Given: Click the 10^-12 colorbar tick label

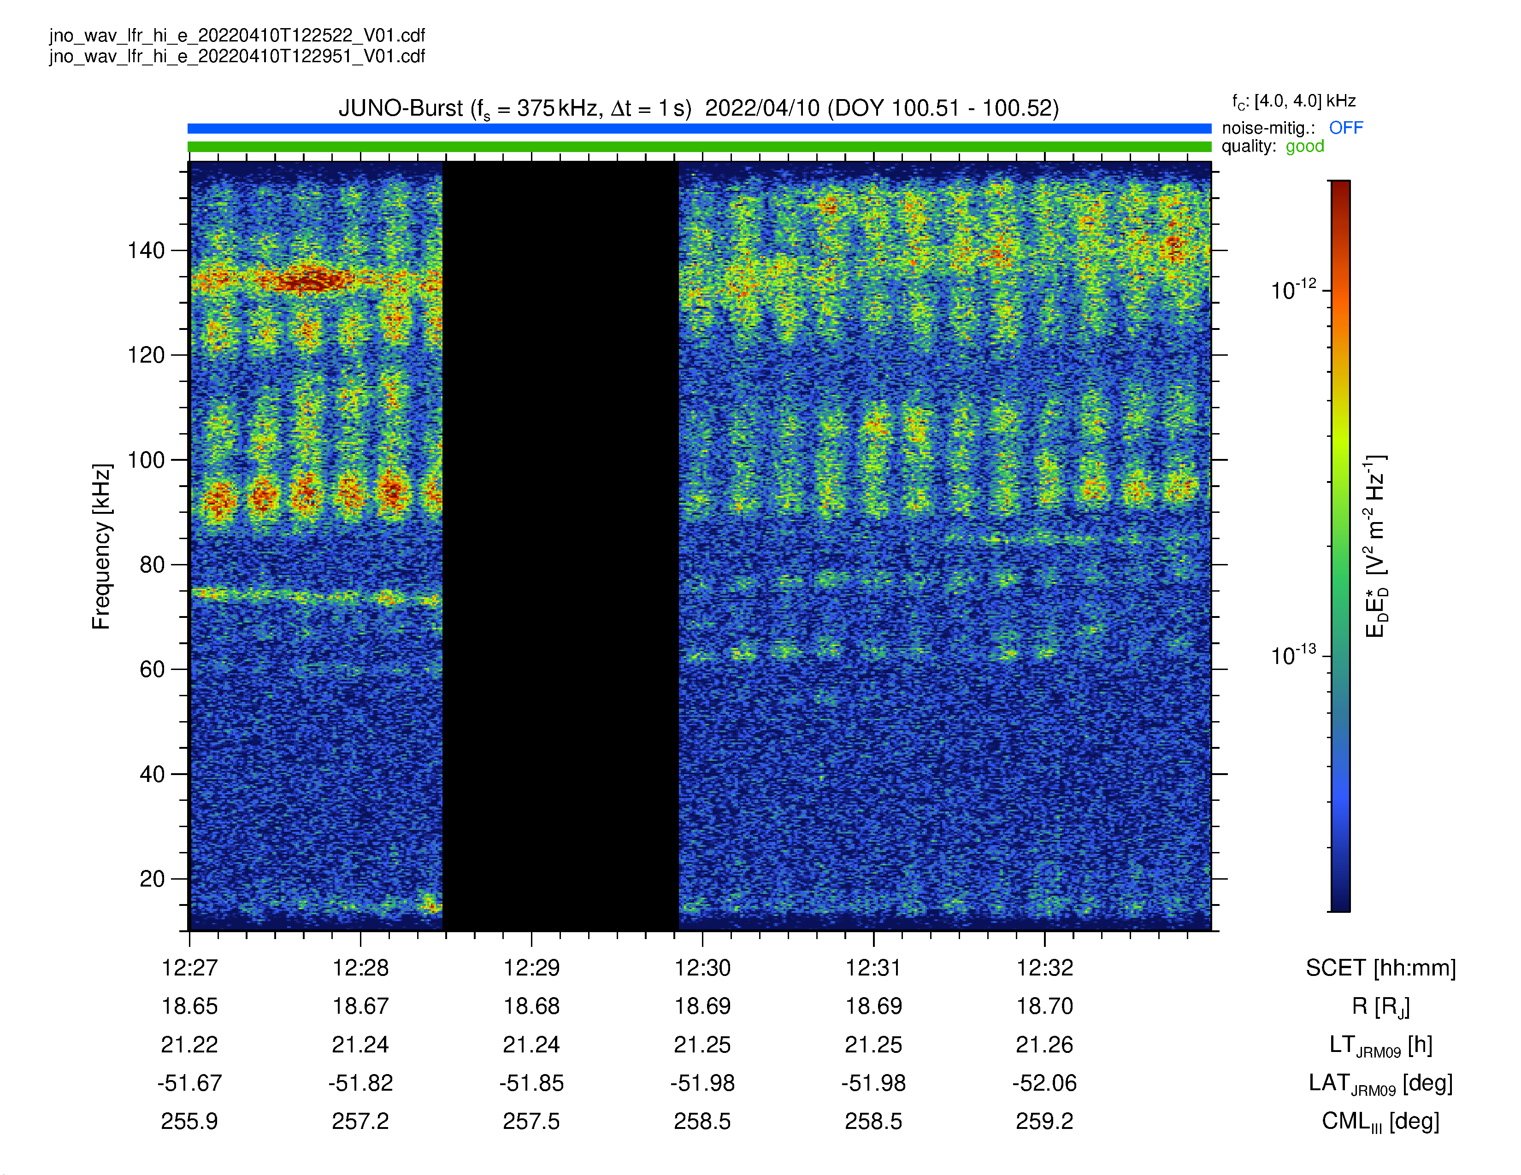Looking at the screenshot, I should tap(1293, 289).
